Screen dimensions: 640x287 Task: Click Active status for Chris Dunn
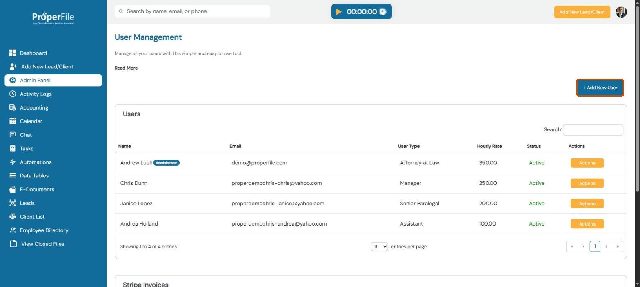click(x=537, y=183)
